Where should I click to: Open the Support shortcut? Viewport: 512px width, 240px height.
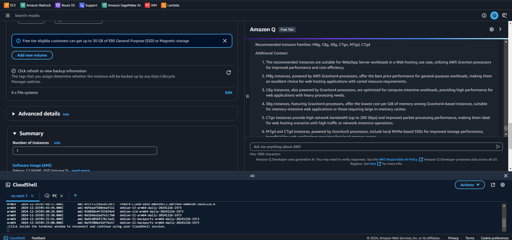(88, 5)
